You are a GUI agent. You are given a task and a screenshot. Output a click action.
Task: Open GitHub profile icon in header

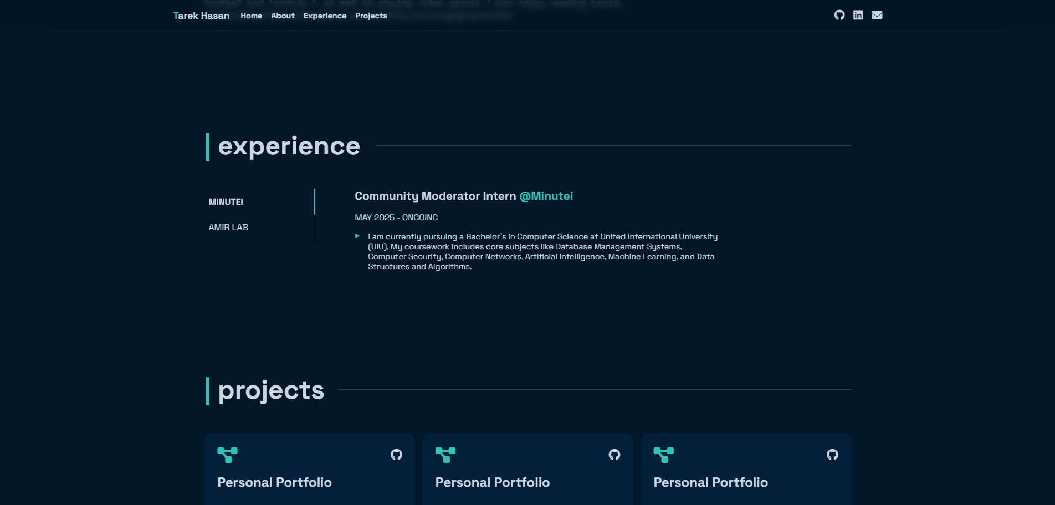coord(839,15)
